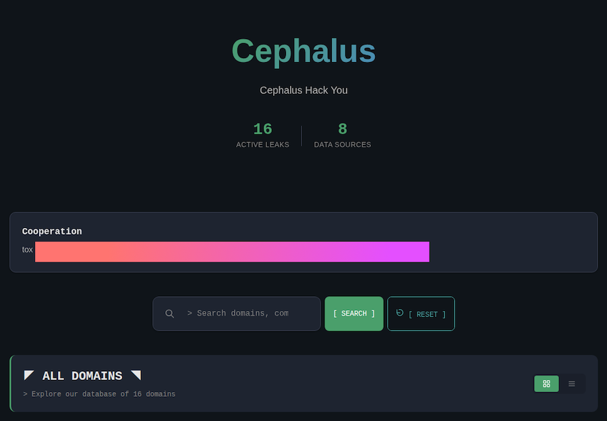The image size is (607, 421).
Task: Click the circular reset arrow icon
Action: [x=400, y=312]
